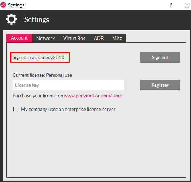Sign out of the rainboy2010 account

(160, 57)
